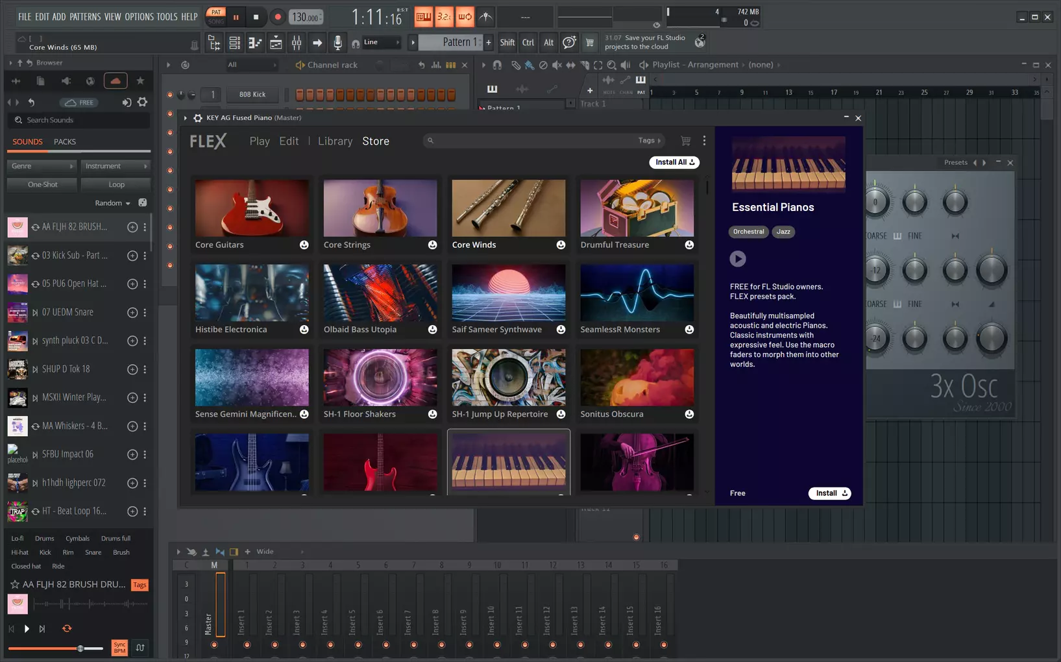Click the Orchestral tag on Essential Pianos
The image size is (1061, 662).
click(749, 232)
